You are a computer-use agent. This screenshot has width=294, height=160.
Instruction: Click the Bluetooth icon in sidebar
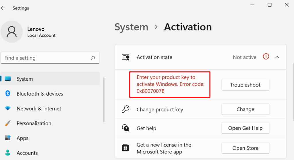pyautogui.click(x=8, y=94)
